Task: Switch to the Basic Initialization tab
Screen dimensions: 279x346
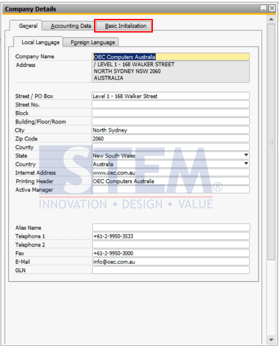Action: pyautogui.click(x=124, y=26)
